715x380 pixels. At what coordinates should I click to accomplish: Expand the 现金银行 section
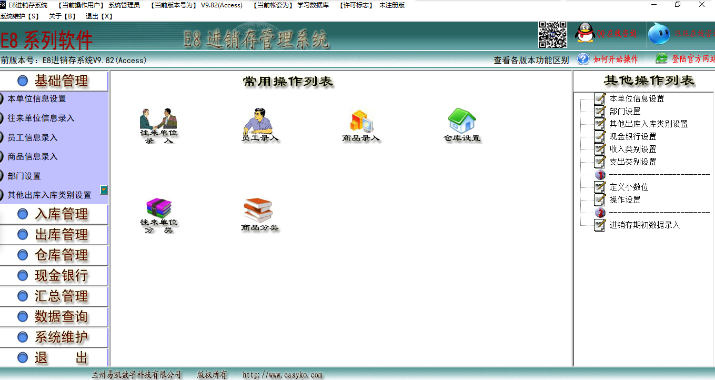tap(54, 276)
